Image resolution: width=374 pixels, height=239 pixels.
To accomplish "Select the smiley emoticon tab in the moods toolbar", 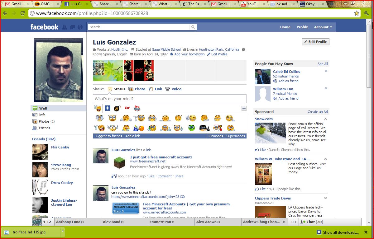I will (98, 108).
